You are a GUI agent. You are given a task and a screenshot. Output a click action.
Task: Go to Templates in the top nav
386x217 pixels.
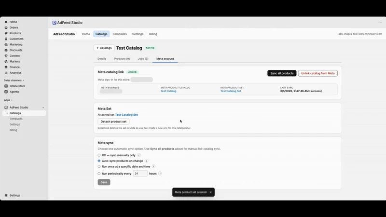(120, 34)
